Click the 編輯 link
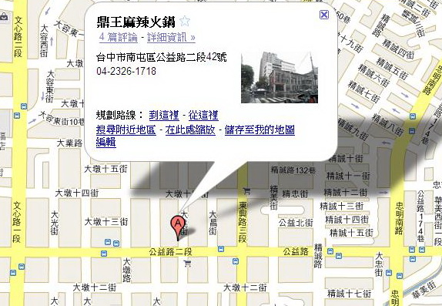The height and width of the screenshot is (306, 442). 106,142
